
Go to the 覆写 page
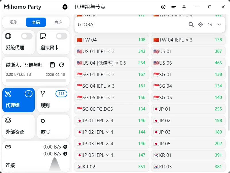53,127
